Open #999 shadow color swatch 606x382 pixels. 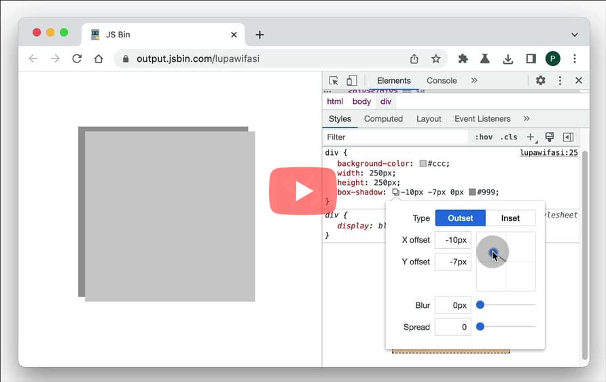472,192
